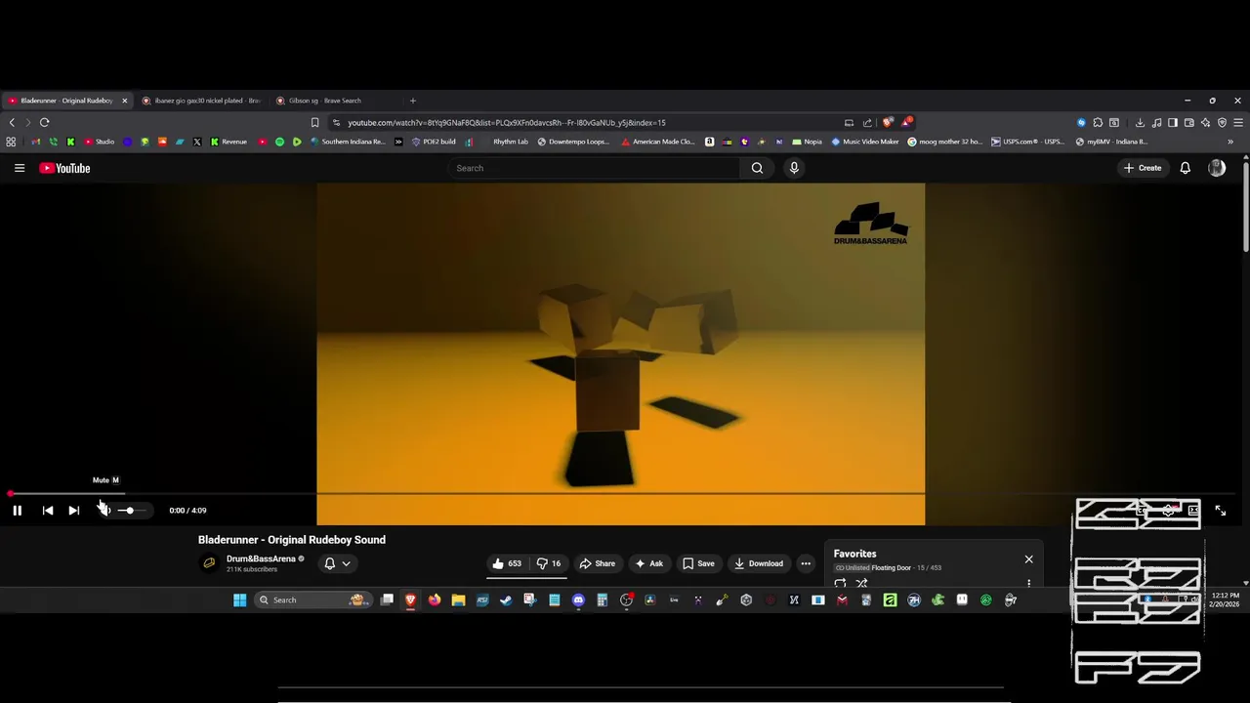Open the Music Video Maker bookmark
The width and height of the screenshot is (1250, 703).
pos(865,142)
